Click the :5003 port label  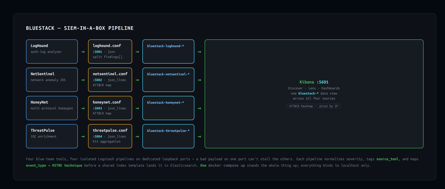pyautogui.click(x=97, y=108)
